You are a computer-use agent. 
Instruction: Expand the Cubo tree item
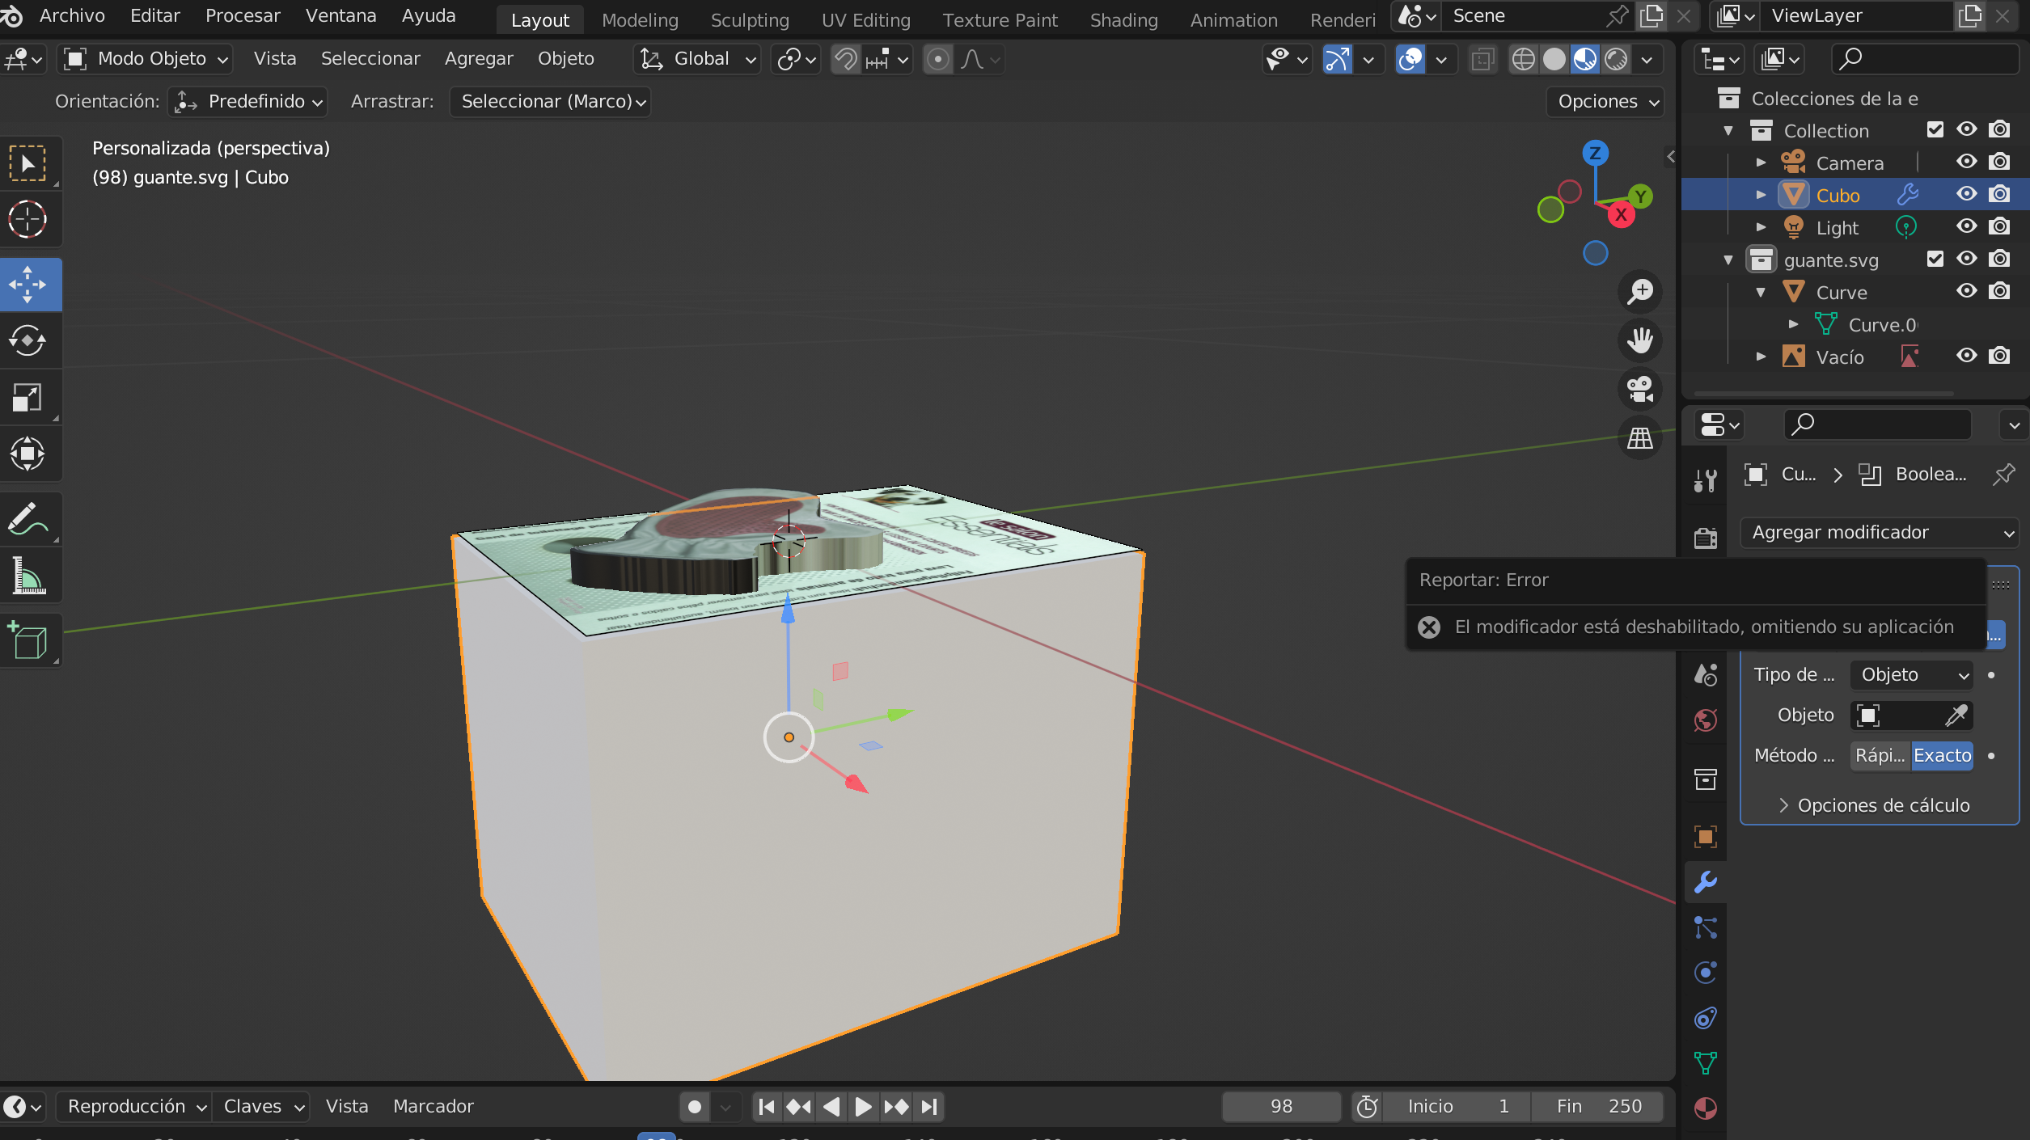tap(1761, 195)
